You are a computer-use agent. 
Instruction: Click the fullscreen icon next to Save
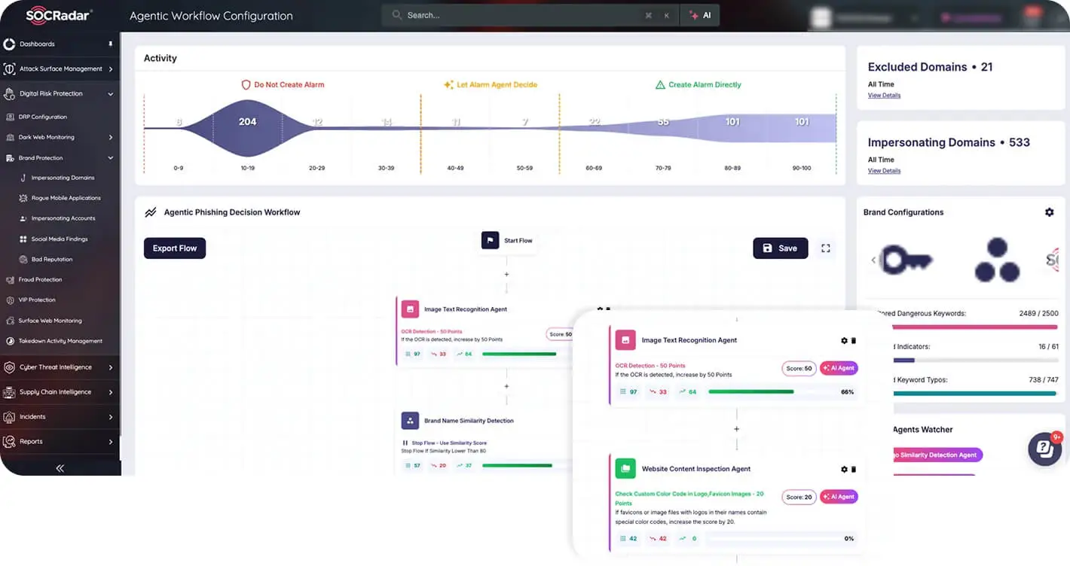click(x=826, y=248)
